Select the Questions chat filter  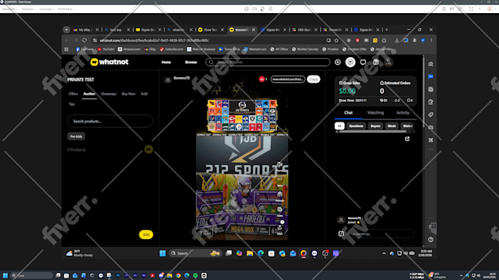(x=356, y=126)
